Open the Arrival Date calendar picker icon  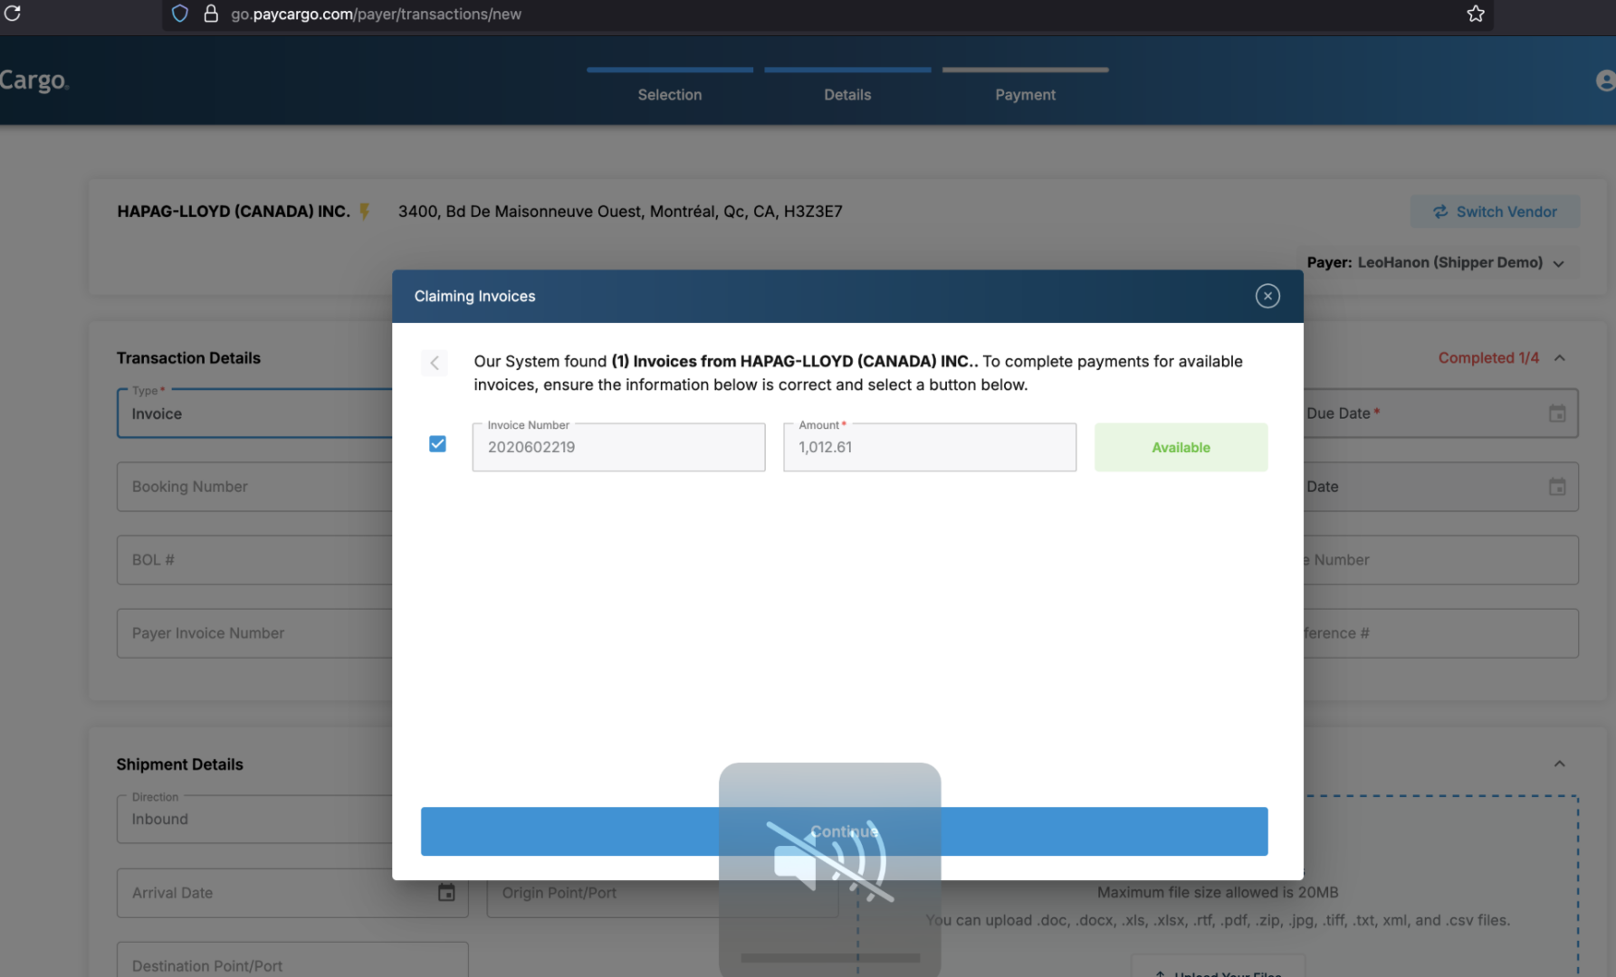pos(446,893)
